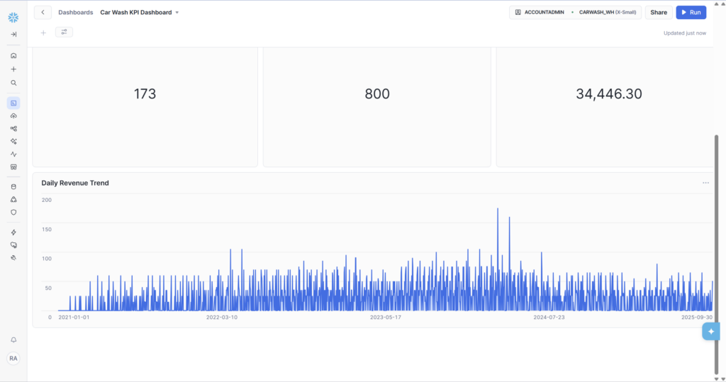Open the Data catalog database icon
The image size is (726, 382).
click(13, 187)
